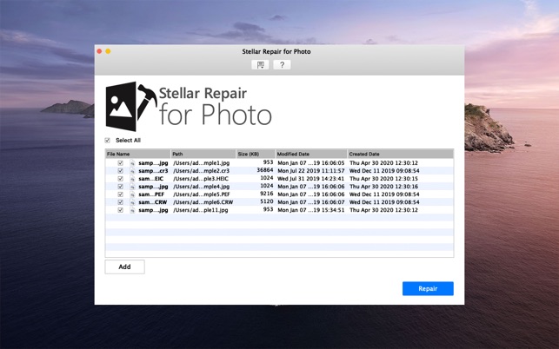Click the Select All label text
Screen dimensions: 559x349
tap(128, 141)
